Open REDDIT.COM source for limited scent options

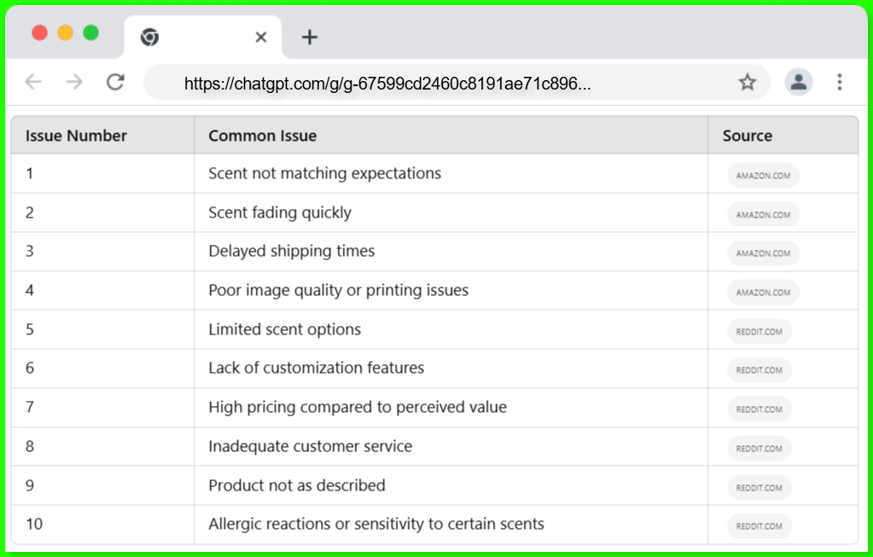coord(760,332)
